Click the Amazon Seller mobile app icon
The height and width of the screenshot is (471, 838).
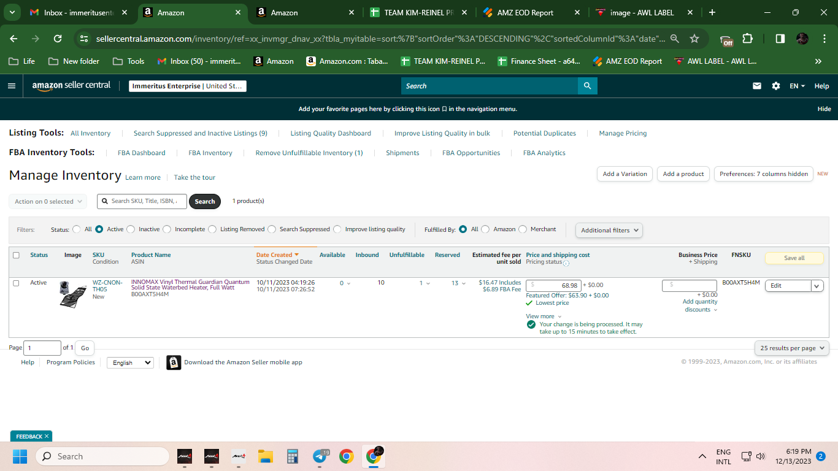(174, 362)
